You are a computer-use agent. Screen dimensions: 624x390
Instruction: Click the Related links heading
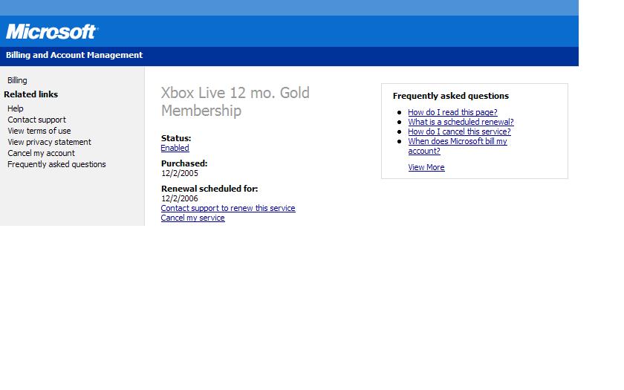pos(30,94)
